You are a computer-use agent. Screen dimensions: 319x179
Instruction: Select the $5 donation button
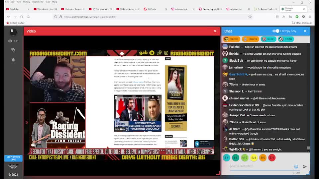click(236, 158)
